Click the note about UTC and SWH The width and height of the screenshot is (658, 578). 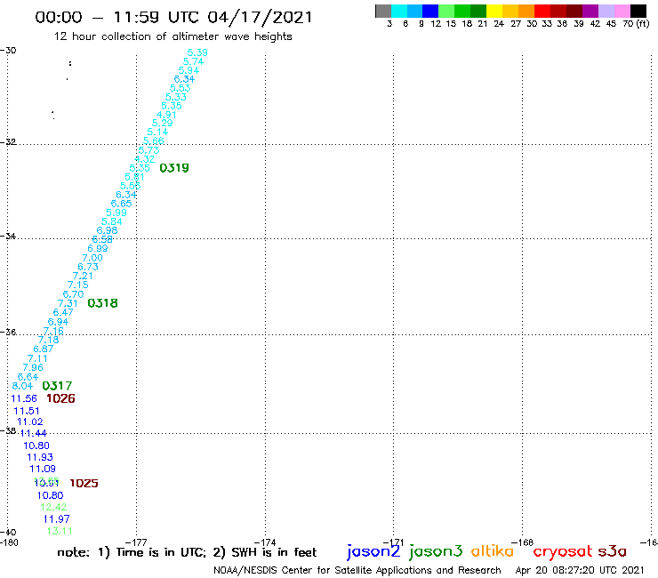tap(187, 552)
